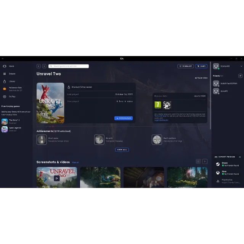Open the Wishlist
Screen dimensions: 244x244
[x=186, y=66]
